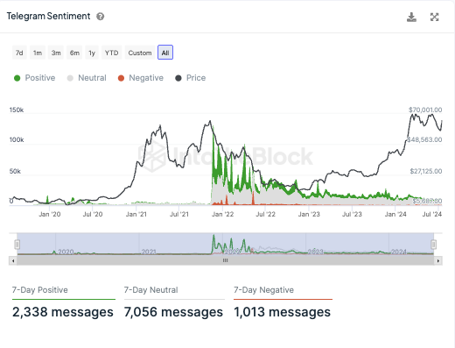Click the 2,338 messages value
This screenshot has width=455, height=348.
coord(63,312)
